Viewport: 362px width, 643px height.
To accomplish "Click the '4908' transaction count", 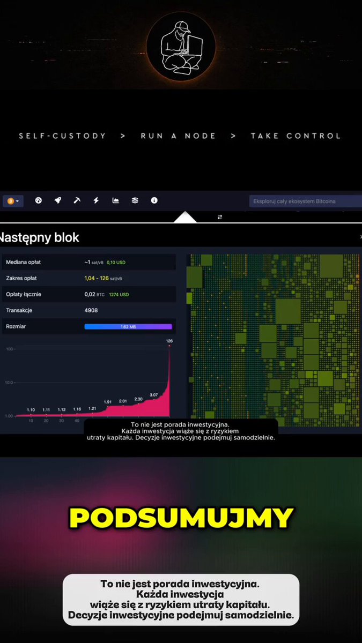I will (x=91, y=310).
